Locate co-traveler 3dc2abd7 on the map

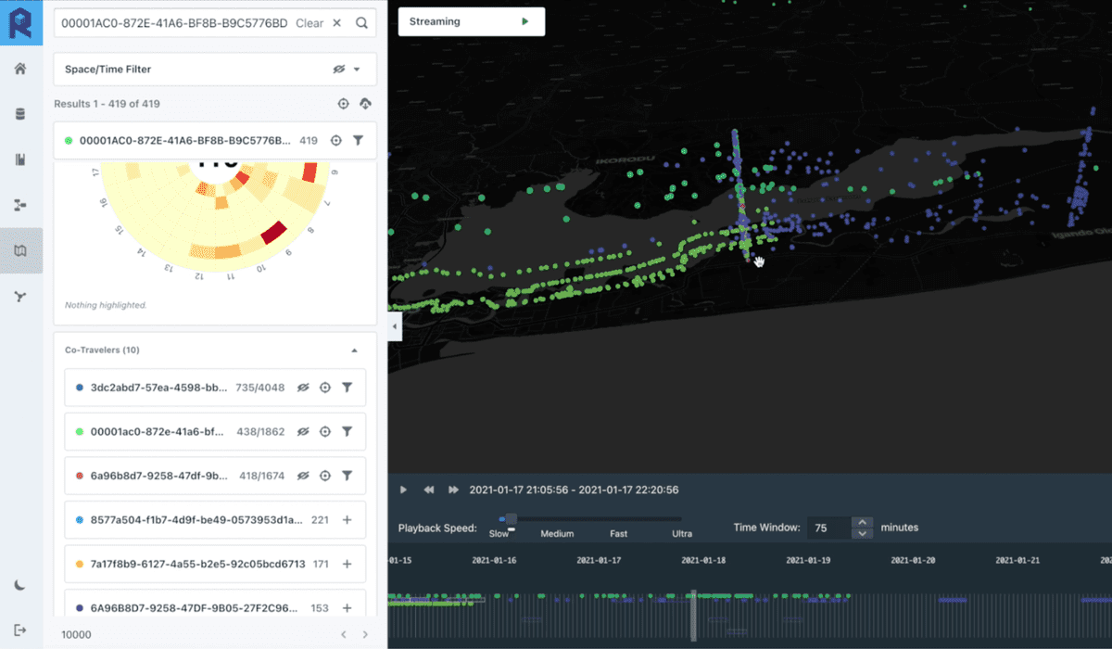coord(325,388)
